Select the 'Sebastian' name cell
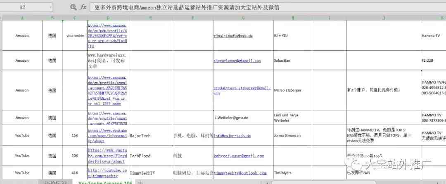This screenshot has height=184, width=446. tap(293, 61)
